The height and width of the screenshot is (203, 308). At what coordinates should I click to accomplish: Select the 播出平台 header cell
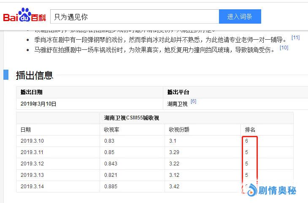[x=178, y=92]
